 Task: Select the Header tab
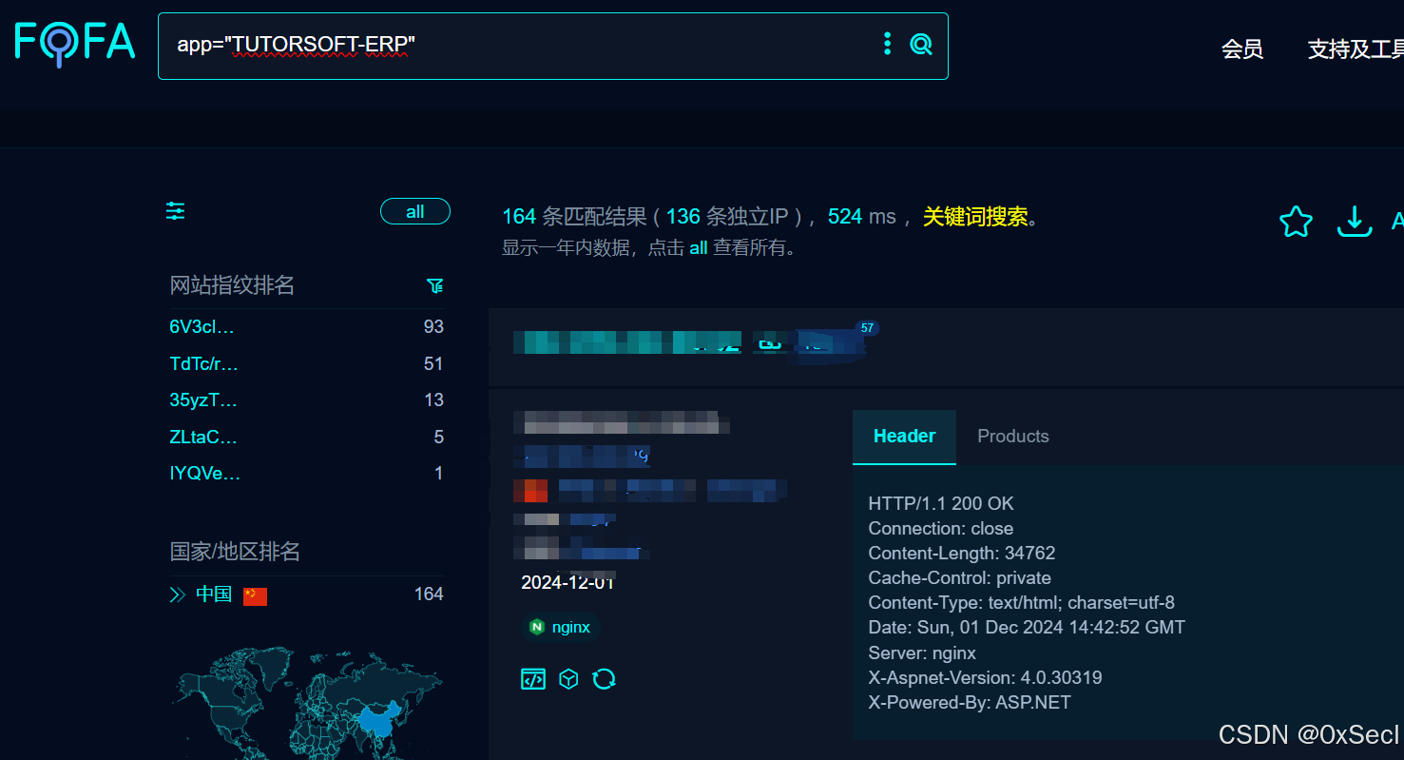click(x=903, y=436)
